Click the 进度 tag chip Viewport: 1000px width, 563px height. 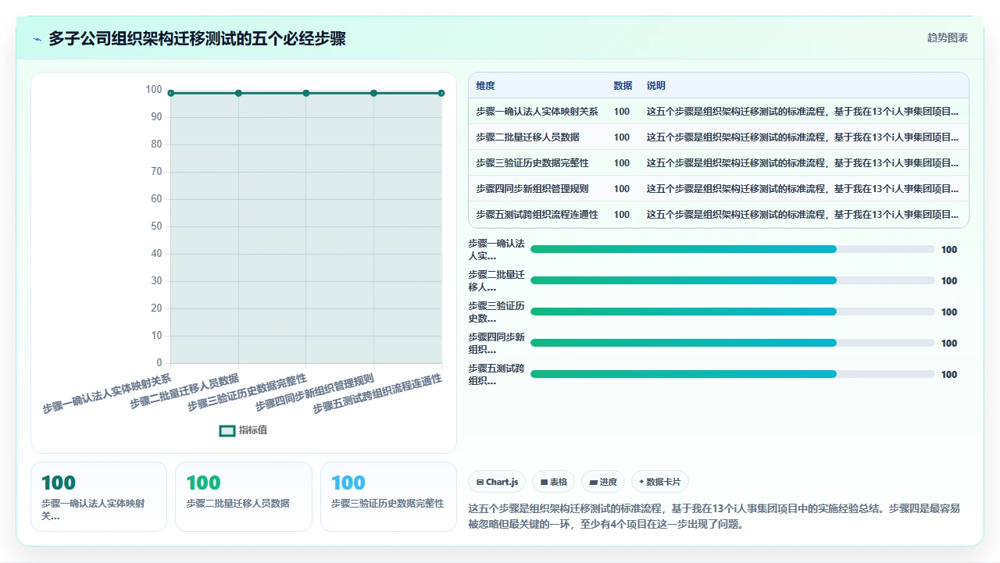(603, 482)
